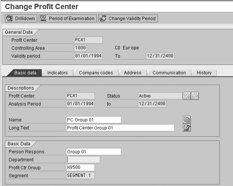Open Period of Examination

point(67,18)
